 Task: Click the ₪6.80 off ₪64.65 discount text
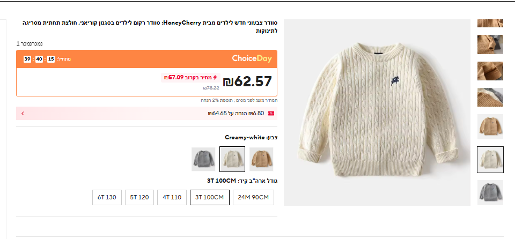[236, 114]
